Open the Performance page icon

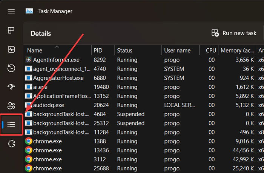11,49
